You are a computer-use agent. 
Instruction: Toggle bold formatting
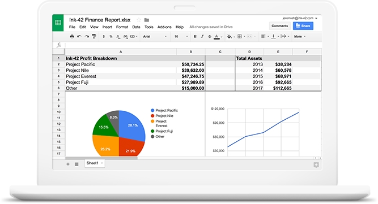195,37
